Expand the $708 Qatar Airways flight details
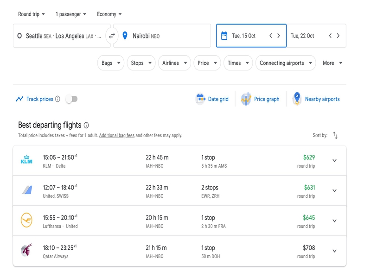This screenshot has width=371, height=278. (x=334, y=251)
